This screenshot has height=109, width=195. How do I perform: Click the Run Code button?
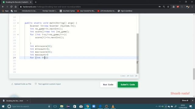tap(108, 84)
